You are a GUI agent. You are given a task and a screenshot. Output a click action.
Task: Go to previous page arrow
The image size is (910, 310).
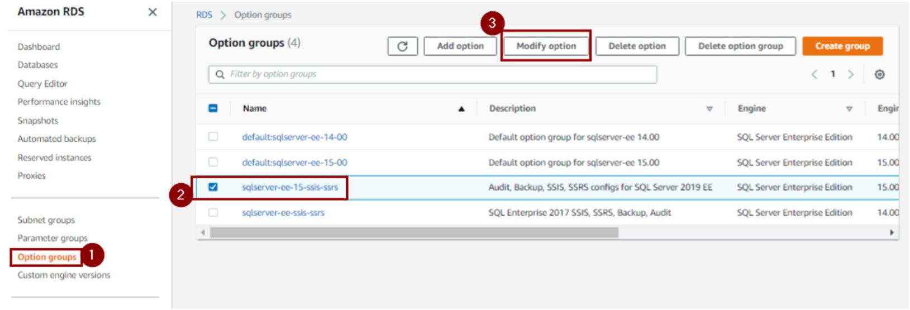coord(814,74)
